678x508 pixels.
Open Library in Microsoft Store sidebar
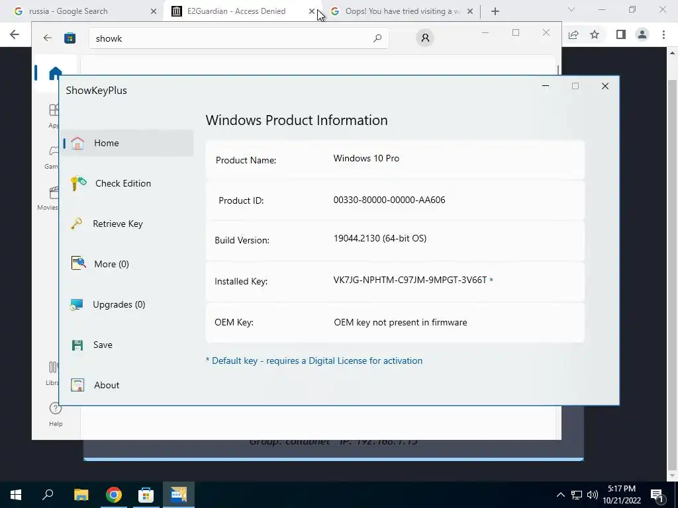pyautogui.click(x=52, y=373)
